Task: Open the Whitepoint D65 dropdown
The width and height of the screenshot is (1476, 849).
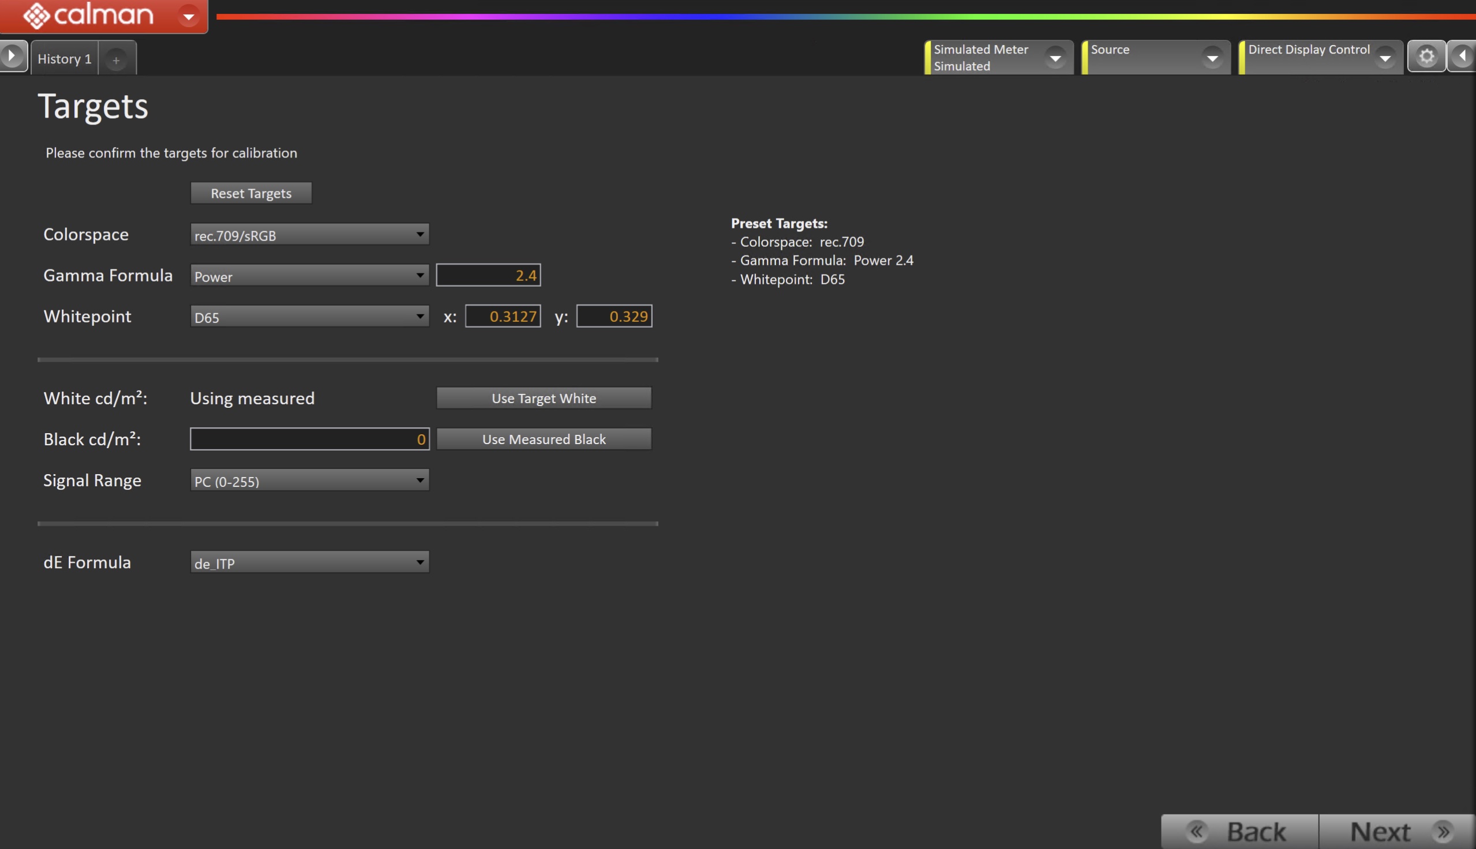Action: [x=309, y=317]
